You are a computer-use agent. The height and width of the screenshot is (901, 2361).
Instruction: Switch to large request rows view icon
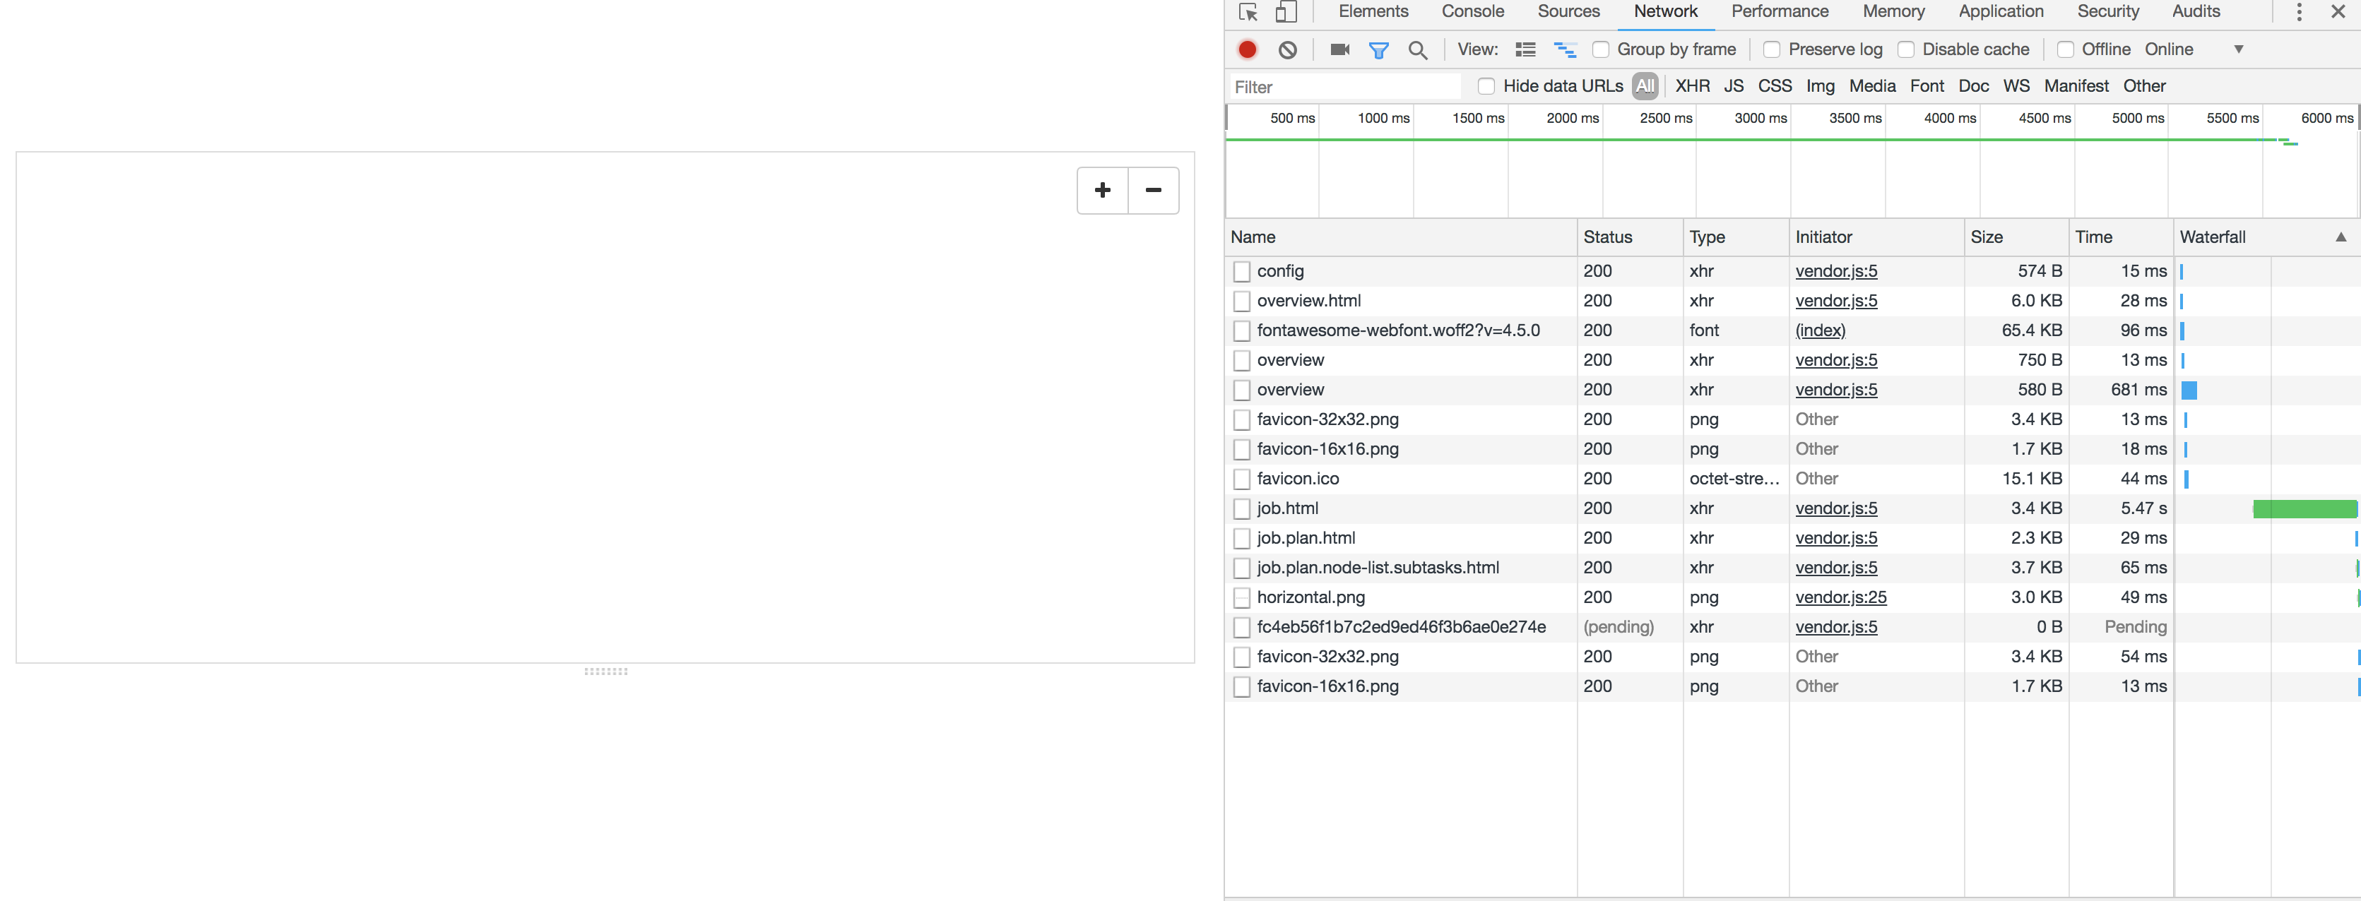[x=1525, y=49]
